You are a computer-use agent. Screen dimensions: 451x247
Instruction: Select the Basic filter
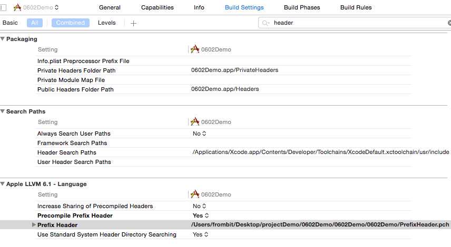(10, 23)
